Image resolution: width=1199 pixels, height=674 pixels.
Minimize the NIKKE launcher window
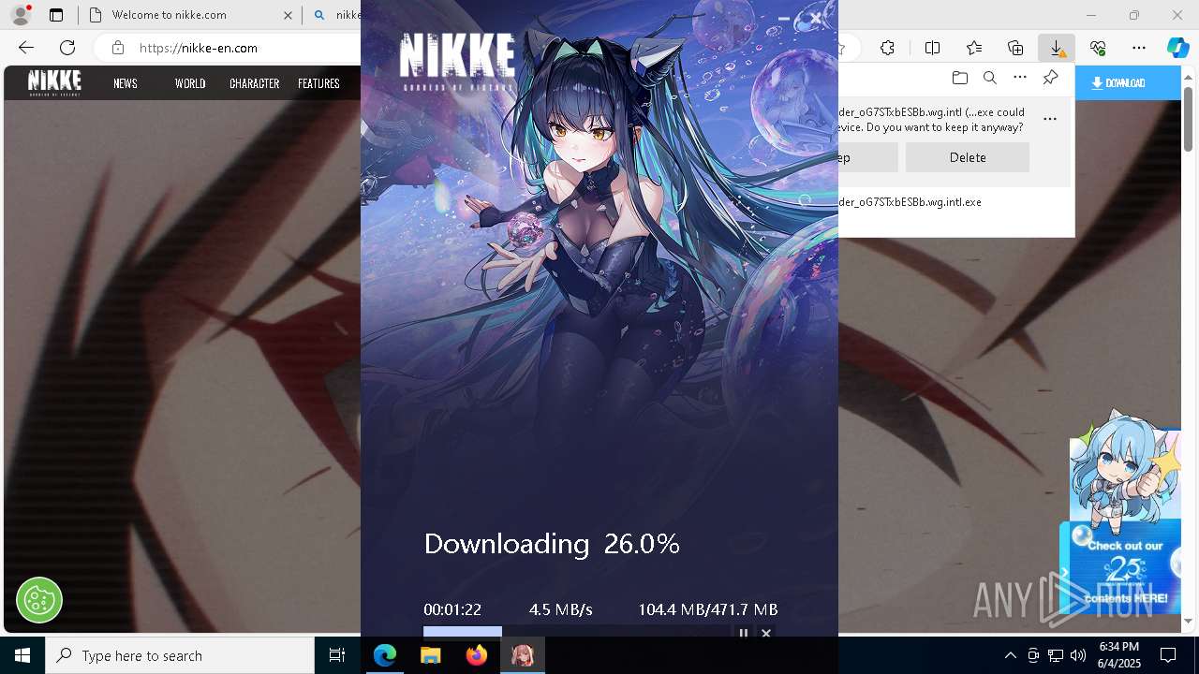tap(784, 19)
